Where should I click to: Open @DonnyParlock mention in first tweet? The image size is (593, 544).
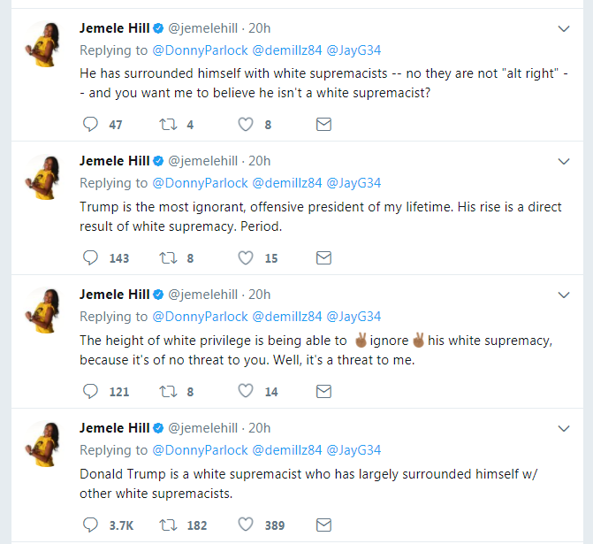200,50
